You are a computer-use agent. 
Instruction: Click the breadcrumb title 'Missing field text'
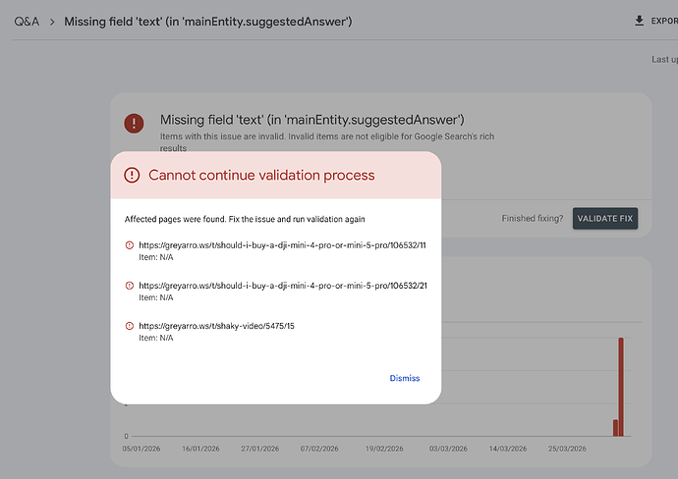(208, 22)
